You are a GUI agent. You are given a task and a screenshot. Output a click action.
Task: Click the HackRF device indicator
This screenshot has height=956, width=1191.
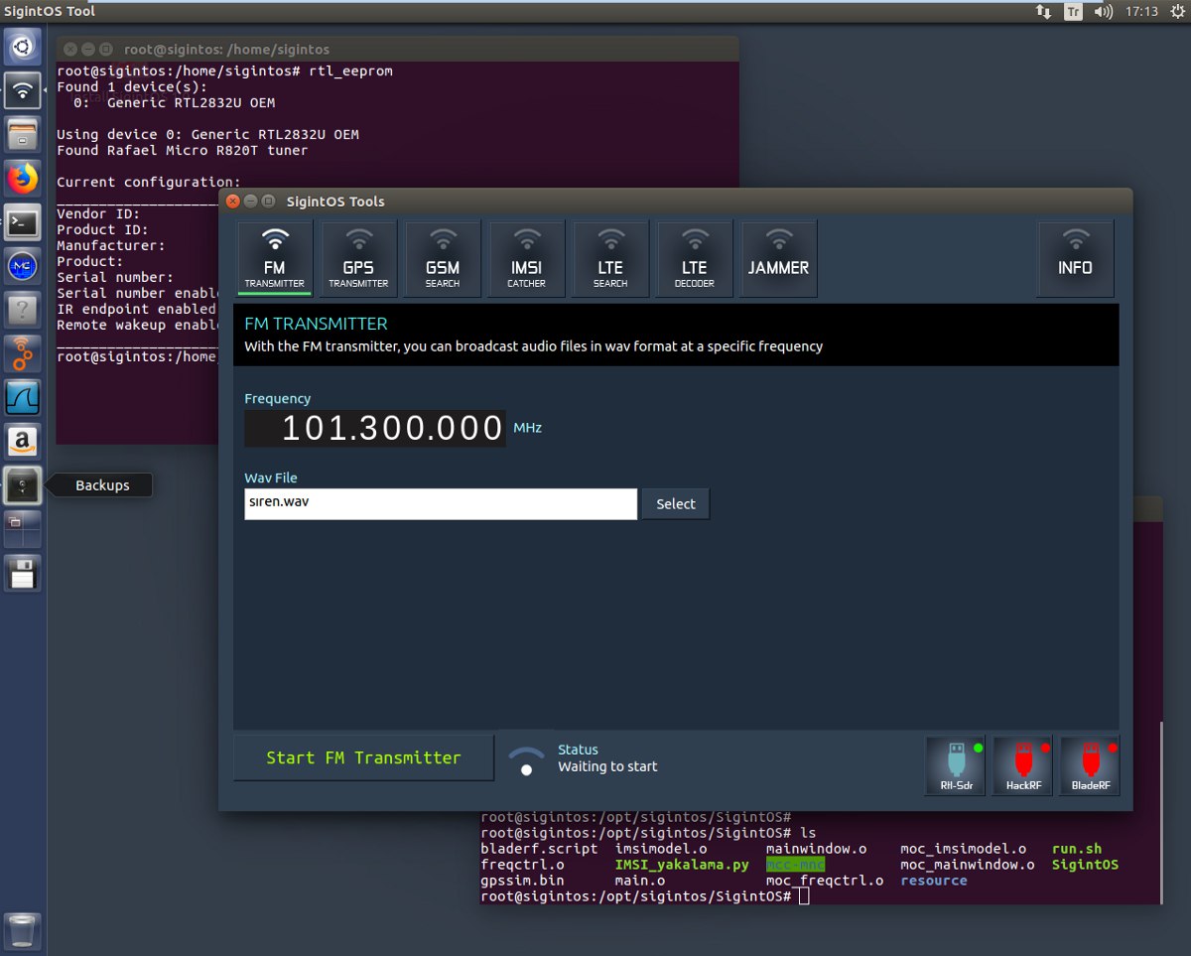1022,765
